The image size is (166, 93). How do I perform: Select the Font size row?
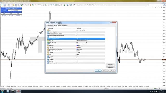tap(76, 56)
